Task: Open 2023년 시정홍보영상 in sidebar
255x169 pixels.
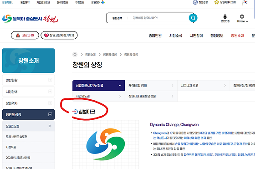Action: (x=18, y=158)
